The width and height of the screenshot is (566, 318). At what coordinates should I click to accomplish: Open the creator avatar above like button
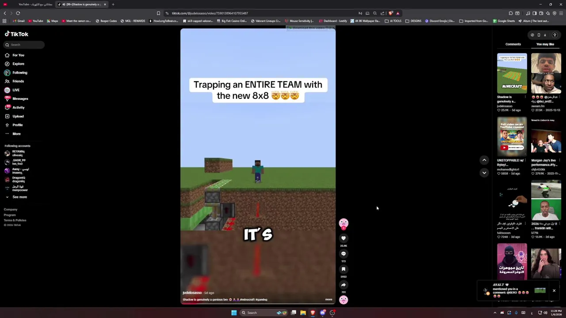tap(344, 223)
